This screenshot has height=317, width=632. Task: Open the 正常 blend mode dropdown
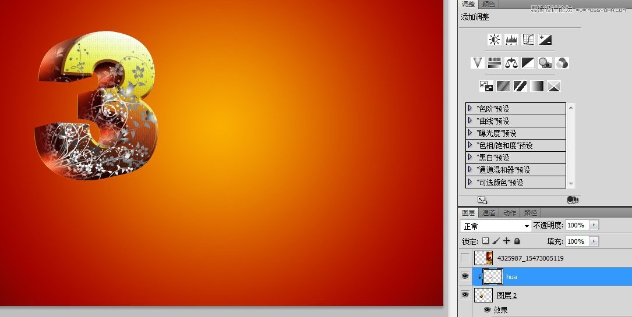496,226
